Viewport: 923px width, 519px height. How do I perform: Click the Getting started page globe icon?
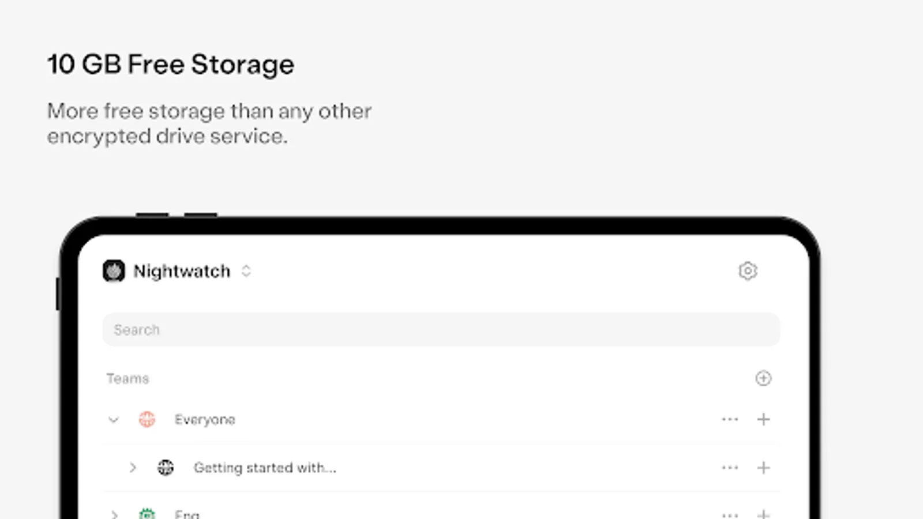pos(166,468)
